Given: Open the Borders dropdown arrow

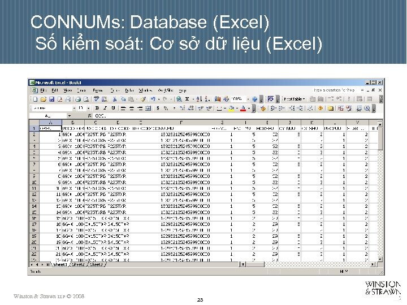Looking at the screenshot, I should [x=225, y=108].
